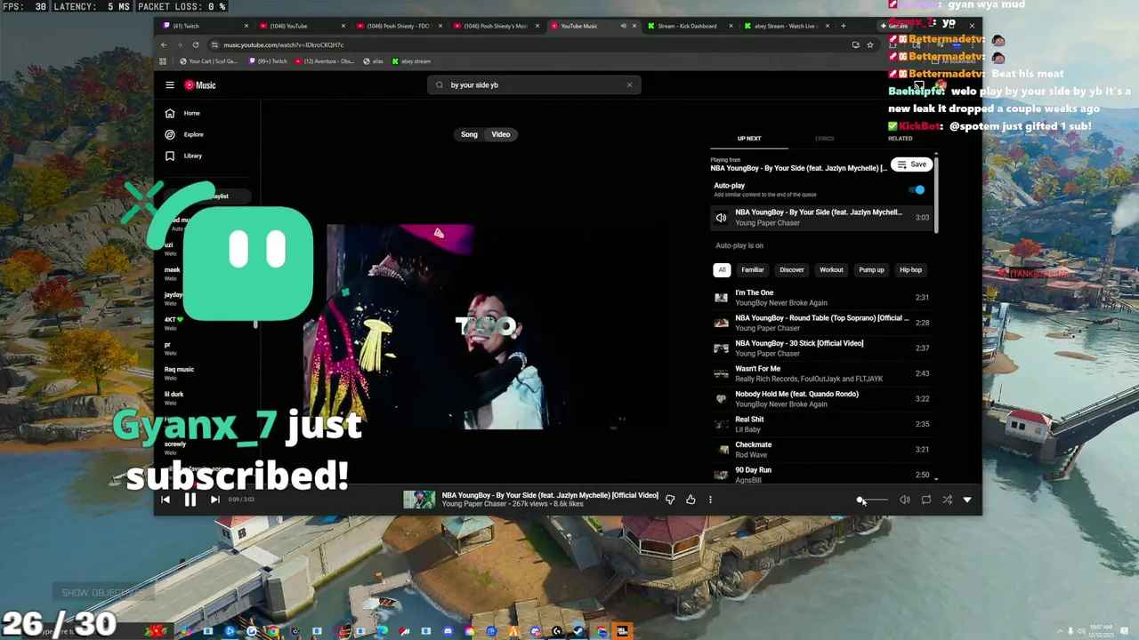Viewport: 1139px width, 640px height.
Task: Open Steam from the Windows taskbar
Action: (579, 631)
